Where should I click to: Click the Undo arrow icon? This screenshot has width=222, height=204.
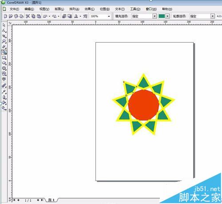(x=45, y=16)
